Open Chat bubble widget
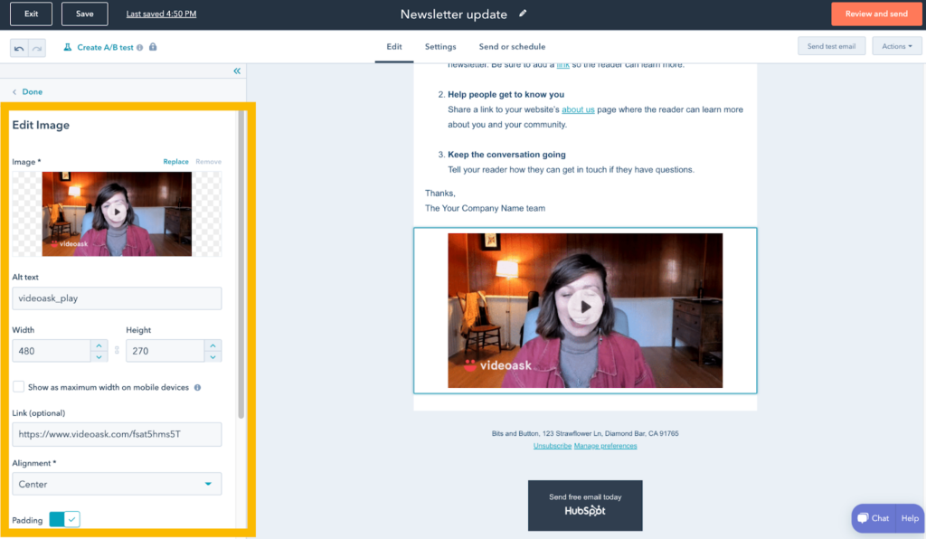 click(874, 518)
